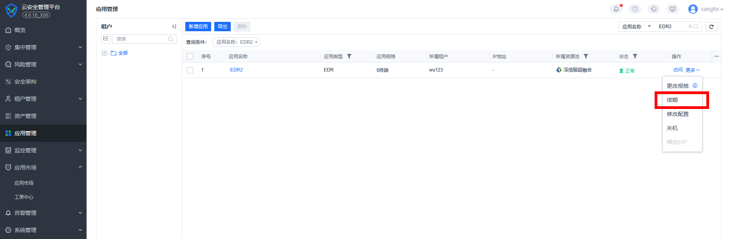The image size is (731, 239).
Task: Choose 更改规格 from more menu
Action: (678, 86)
